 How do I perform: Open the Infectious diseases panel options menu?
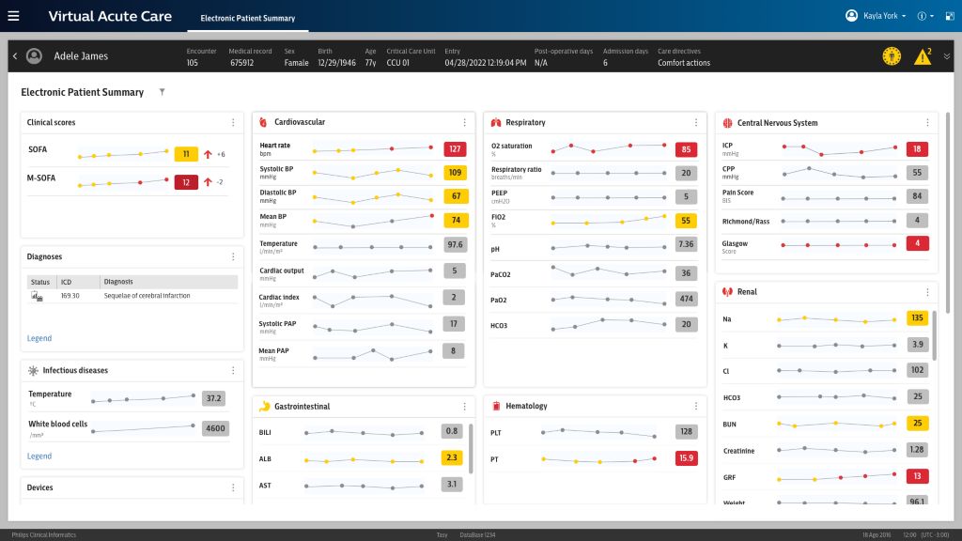233,370
